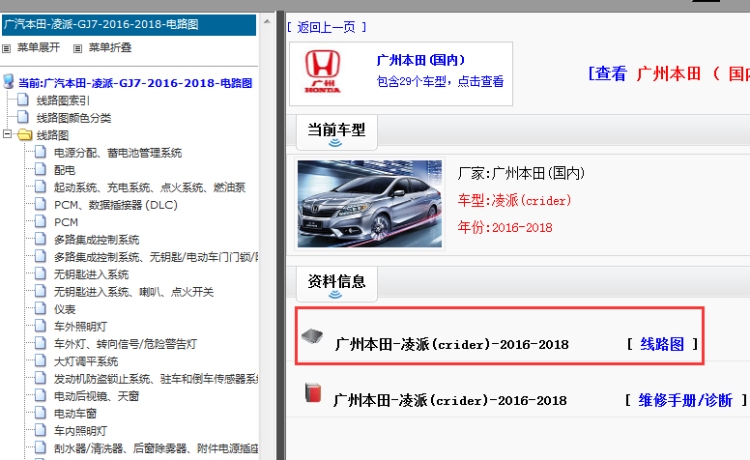Select PCM、数据插接器 (DLC) item
Image resolution: width=750 pixels, height=460 pixels.
pos(116,205)
